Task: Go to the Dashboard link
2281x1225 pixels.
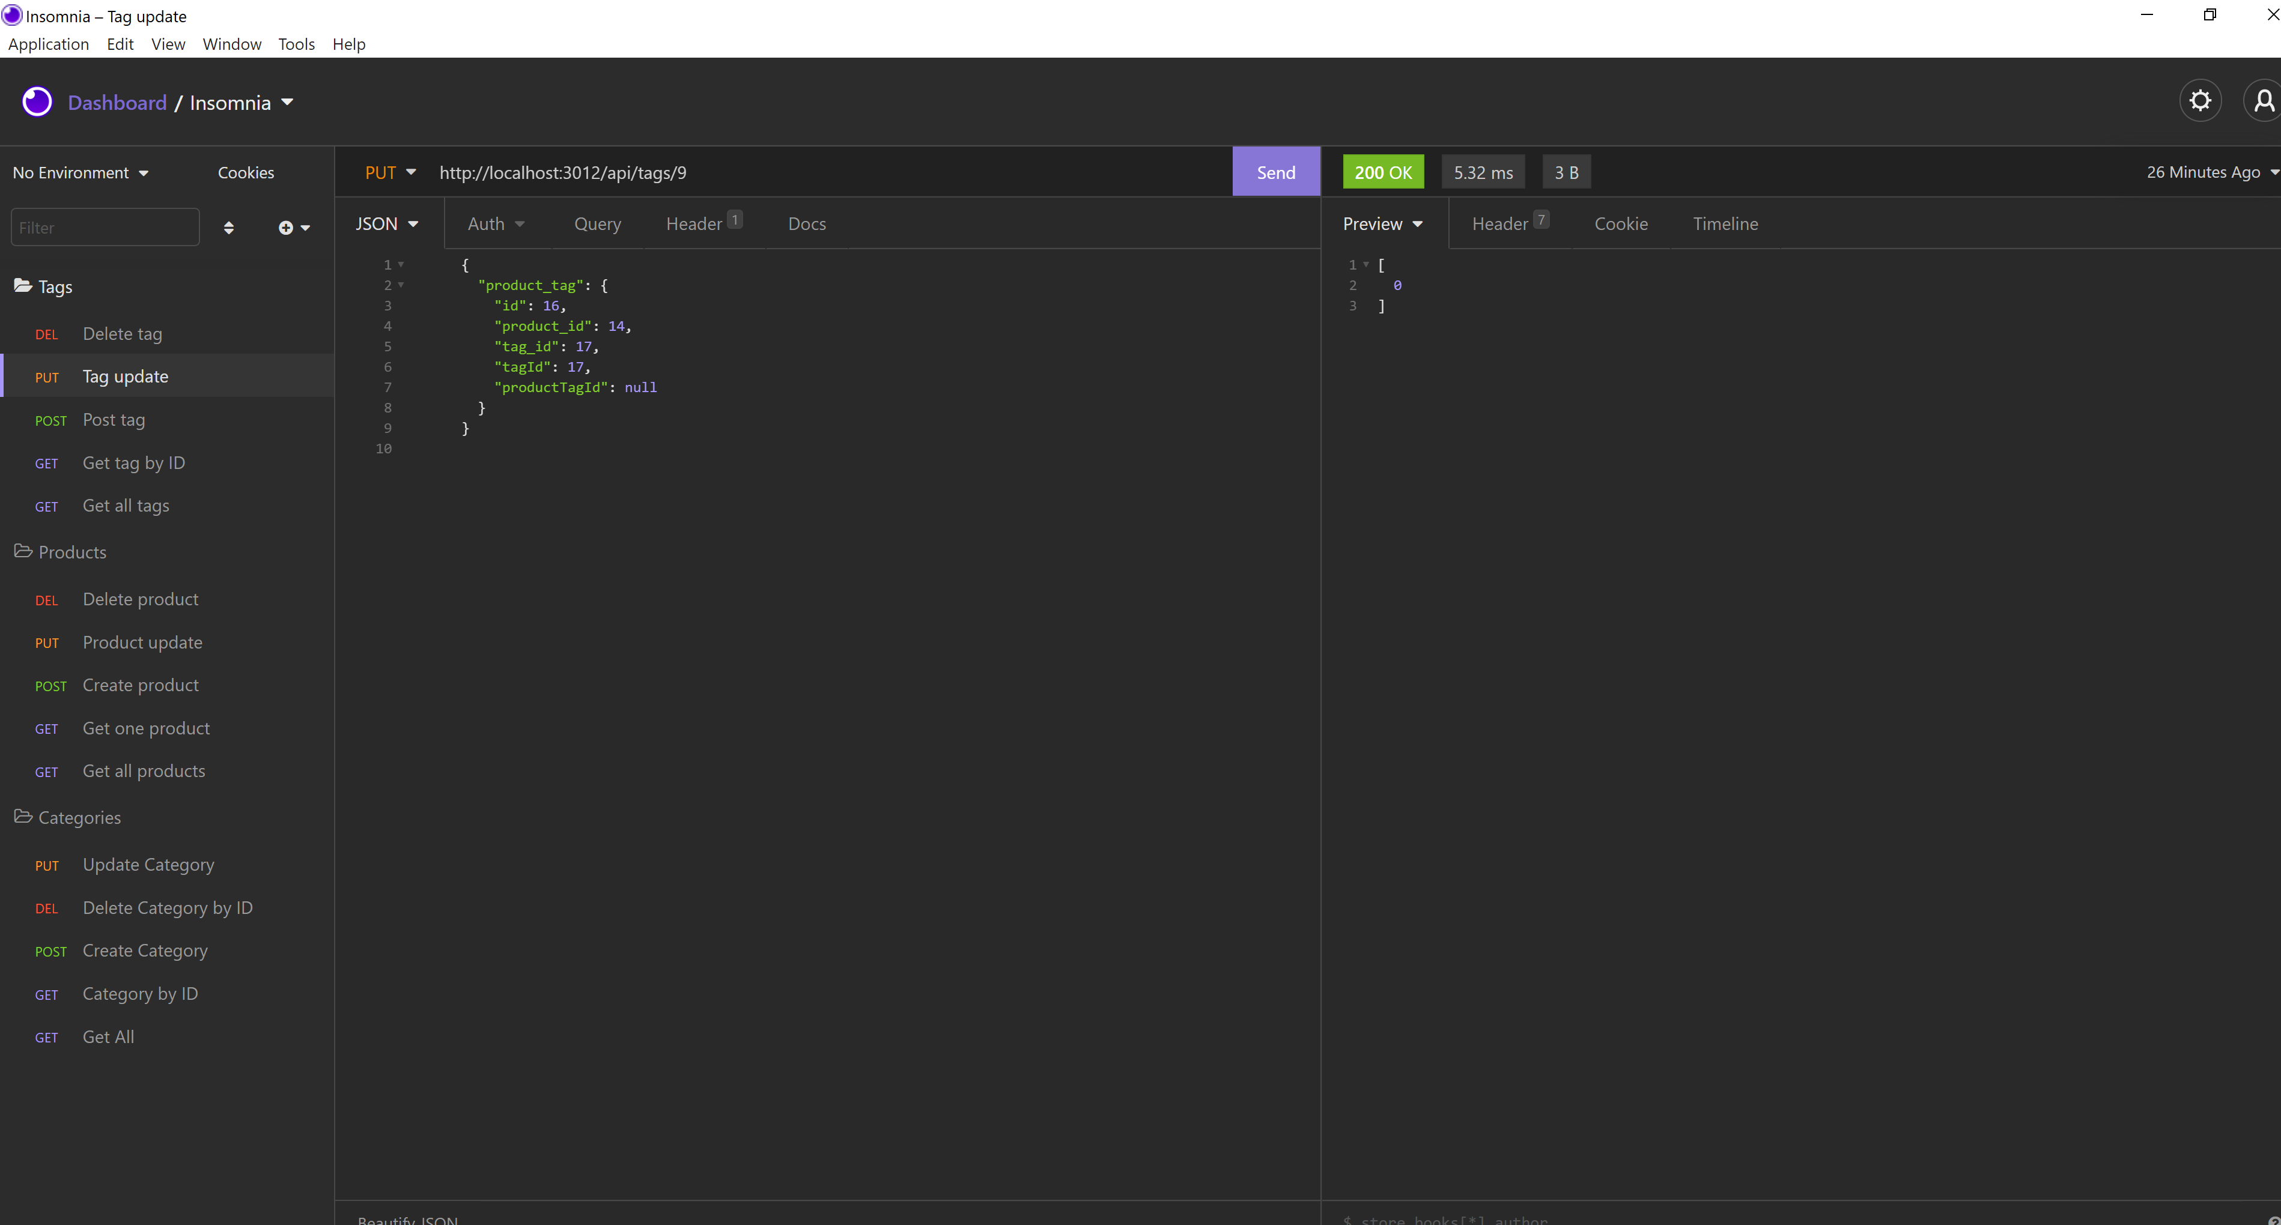Action: point(117,103)
